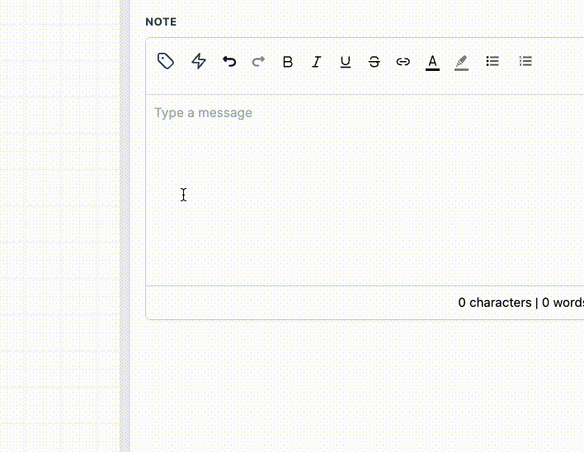
Task: Click the '0 characters' counter
Action: (x=494, y=303)
